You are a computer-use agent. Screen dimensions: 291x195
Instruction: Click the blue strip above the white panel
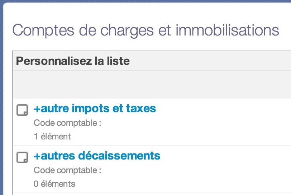145,1
